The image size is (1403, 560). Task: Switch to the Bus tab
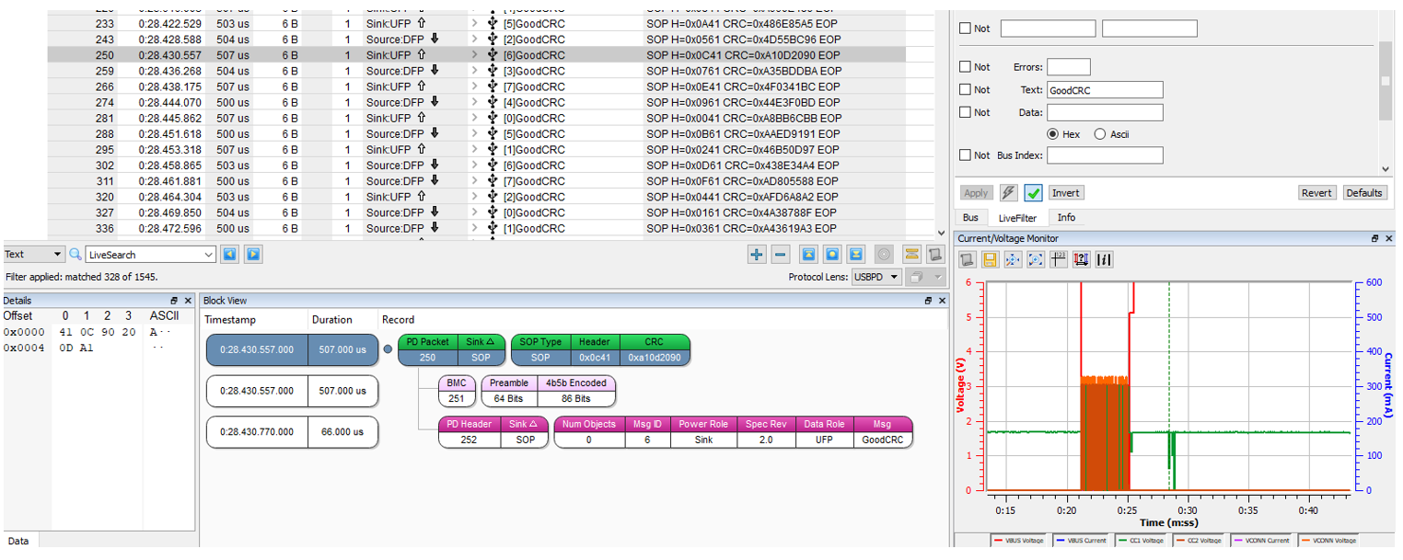point(970,218)
